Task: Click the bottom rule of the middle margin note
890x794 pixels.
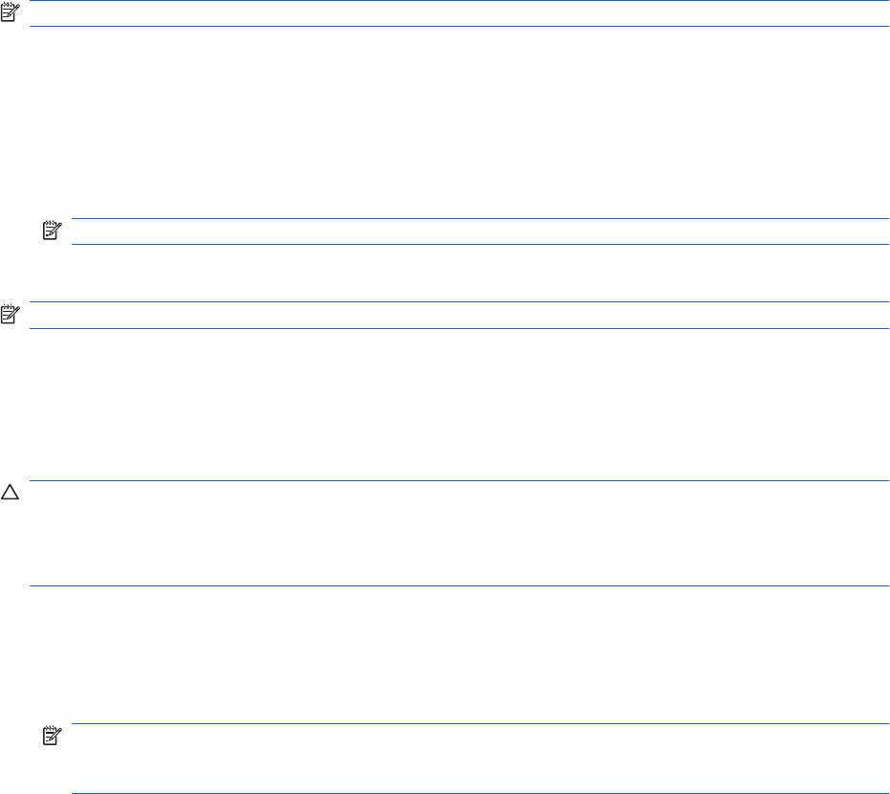Action: point(459,328)
